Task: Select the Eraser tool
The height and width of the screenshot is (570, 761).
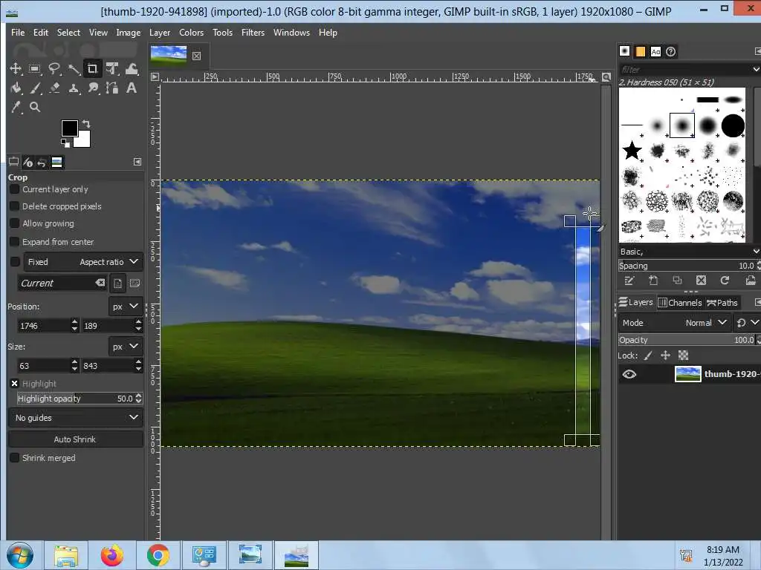Action: [x=54, y=88]
